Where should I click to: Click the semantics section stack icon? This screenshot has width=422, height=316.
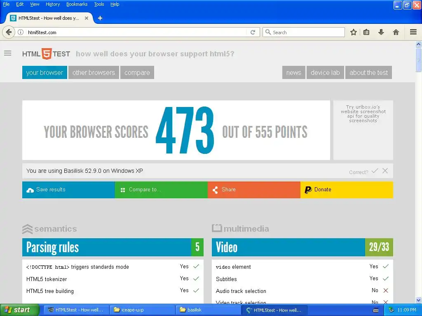pyautogui.click(x=28, y=229)
